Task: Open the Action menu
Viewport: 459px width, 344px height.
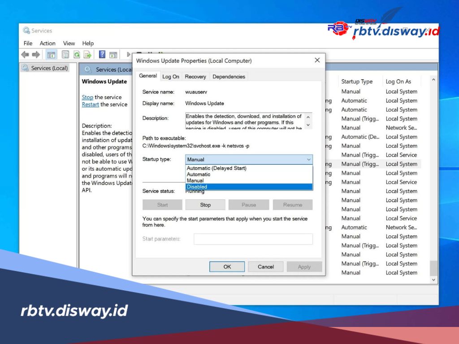Action: pyautogui.click(x=47, y=43)
